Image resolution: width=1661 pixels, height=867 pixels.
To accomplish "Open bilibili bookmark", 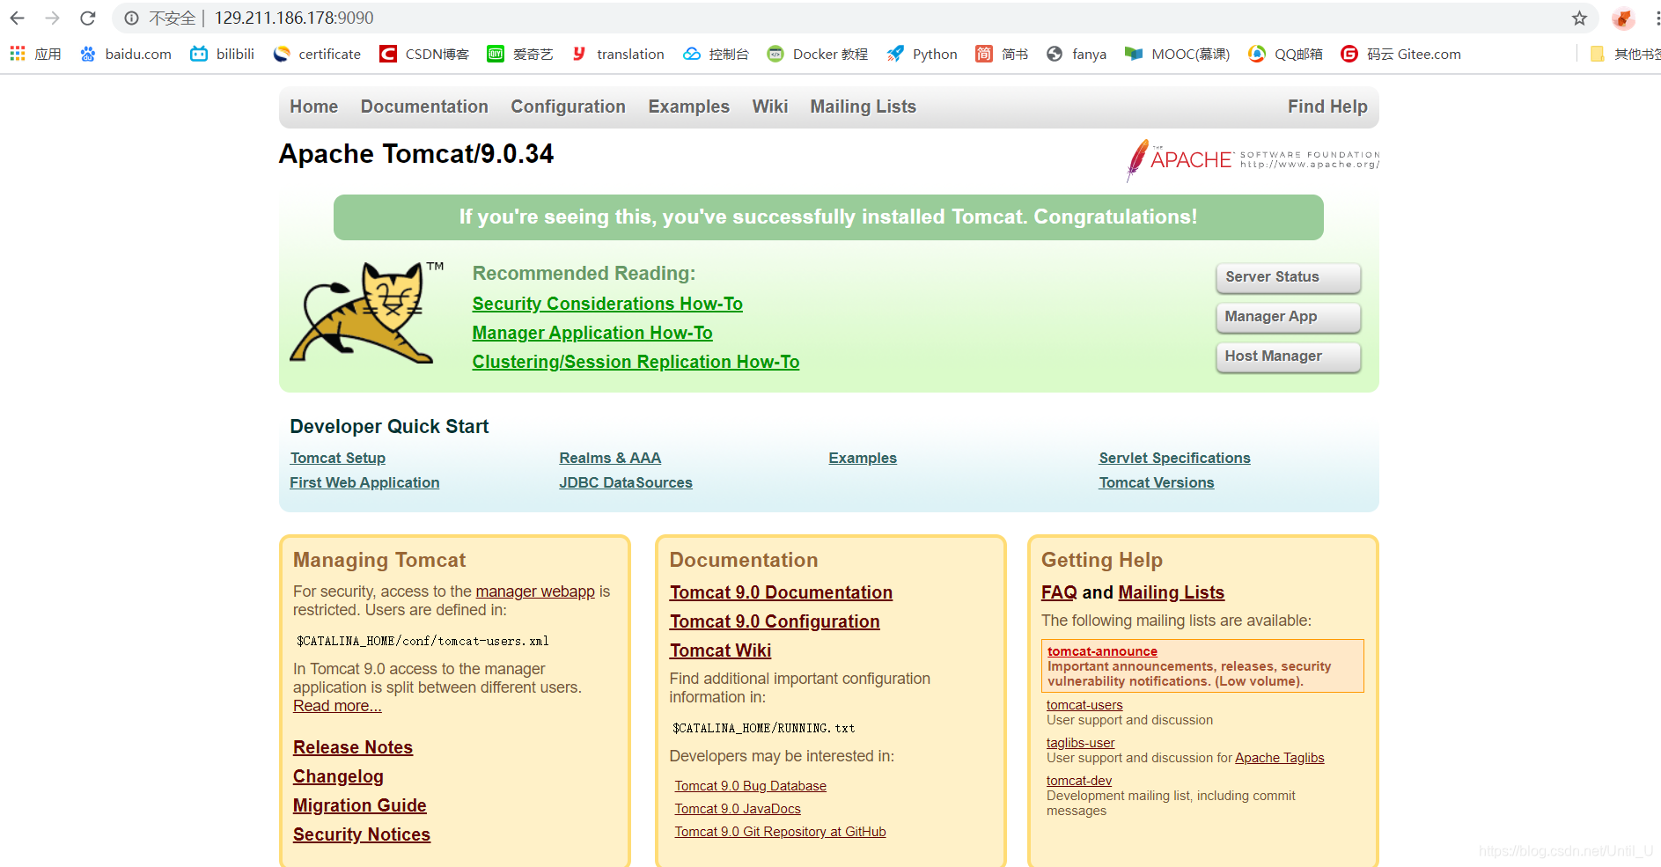I will 223,54.
